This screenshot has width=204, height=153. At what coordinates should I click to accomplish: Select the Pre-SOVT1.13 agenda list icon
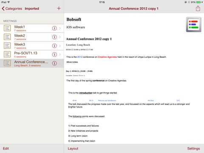(7, 54)
